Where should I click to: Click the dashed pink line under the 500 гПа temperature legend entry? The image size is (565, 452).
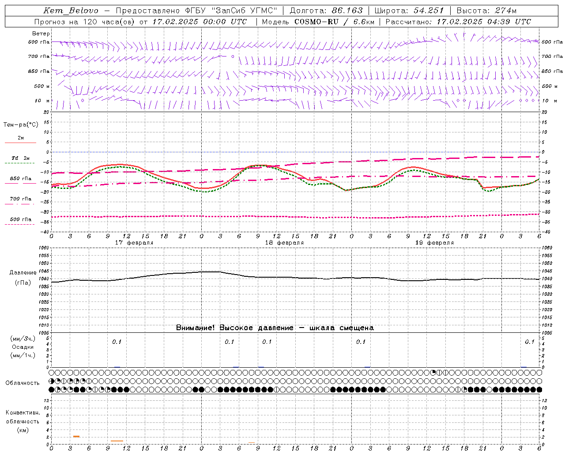(20, 224)
